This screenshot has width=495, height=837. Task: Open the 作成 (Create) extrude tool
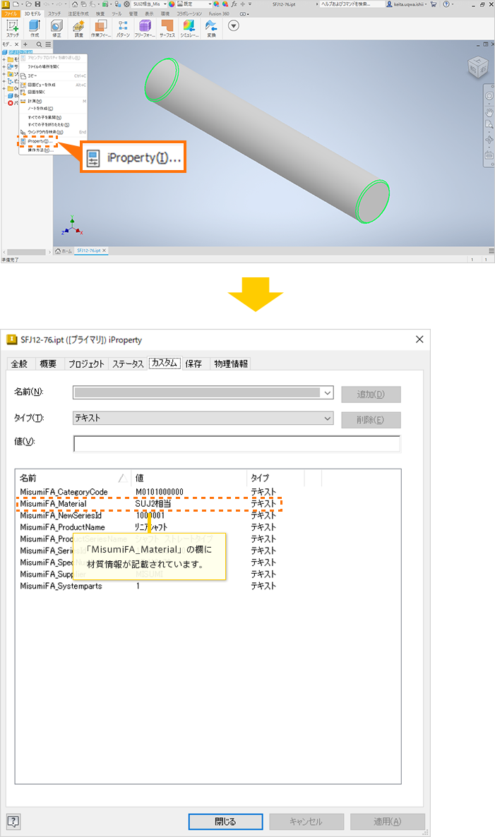click(x=34, y=27)
